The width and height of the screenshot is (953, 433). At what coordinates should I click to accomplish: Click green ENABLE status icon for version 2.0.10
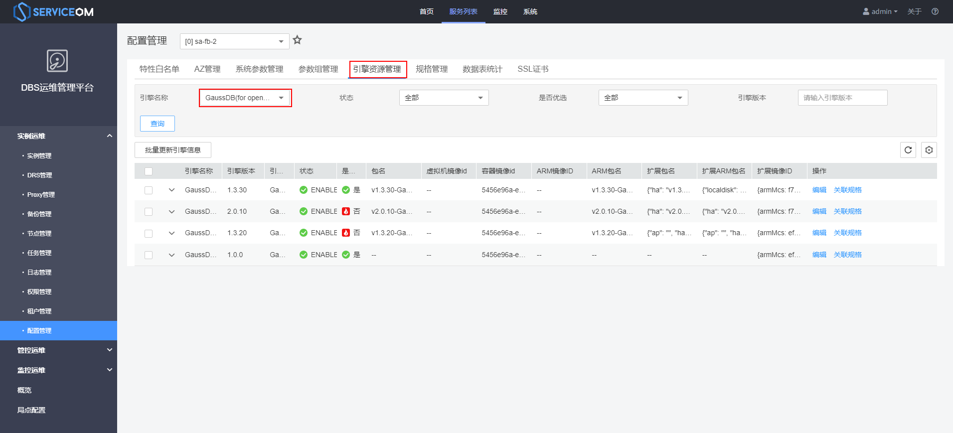click(x=304, y=211)
